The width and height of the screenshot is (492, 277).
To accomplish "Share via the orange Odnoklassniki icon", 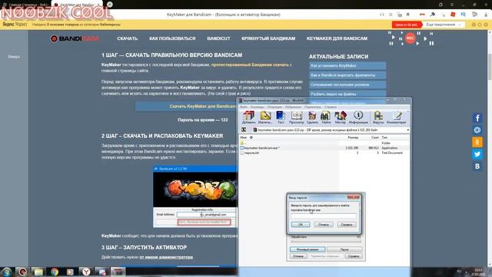I will coord(477,142).
